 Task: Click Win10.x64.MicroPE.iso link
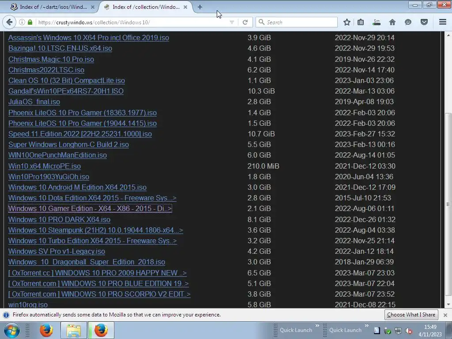coord(45,166)
